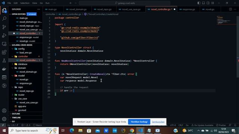Click Go Update Available in status bar
Viewport: 239px width, 134px height.
coord(202,125)
